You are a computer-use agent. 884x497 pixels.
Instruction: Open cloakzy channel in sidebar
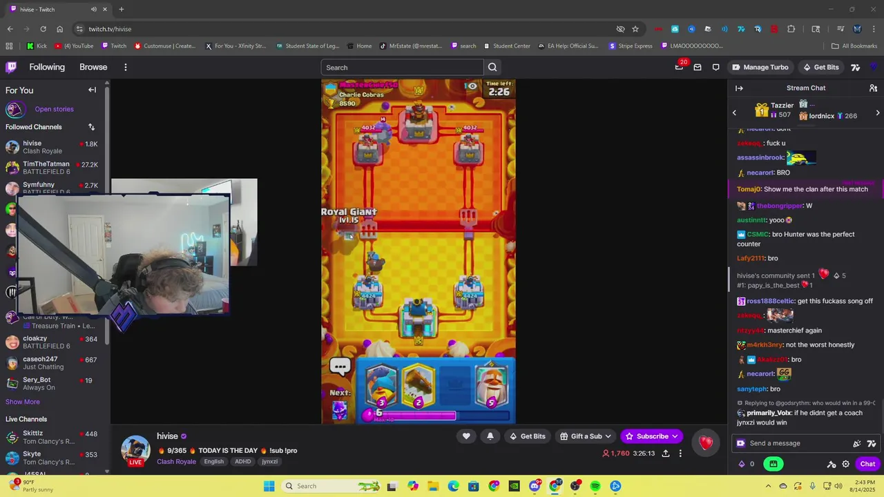click(x=52, y=342)
